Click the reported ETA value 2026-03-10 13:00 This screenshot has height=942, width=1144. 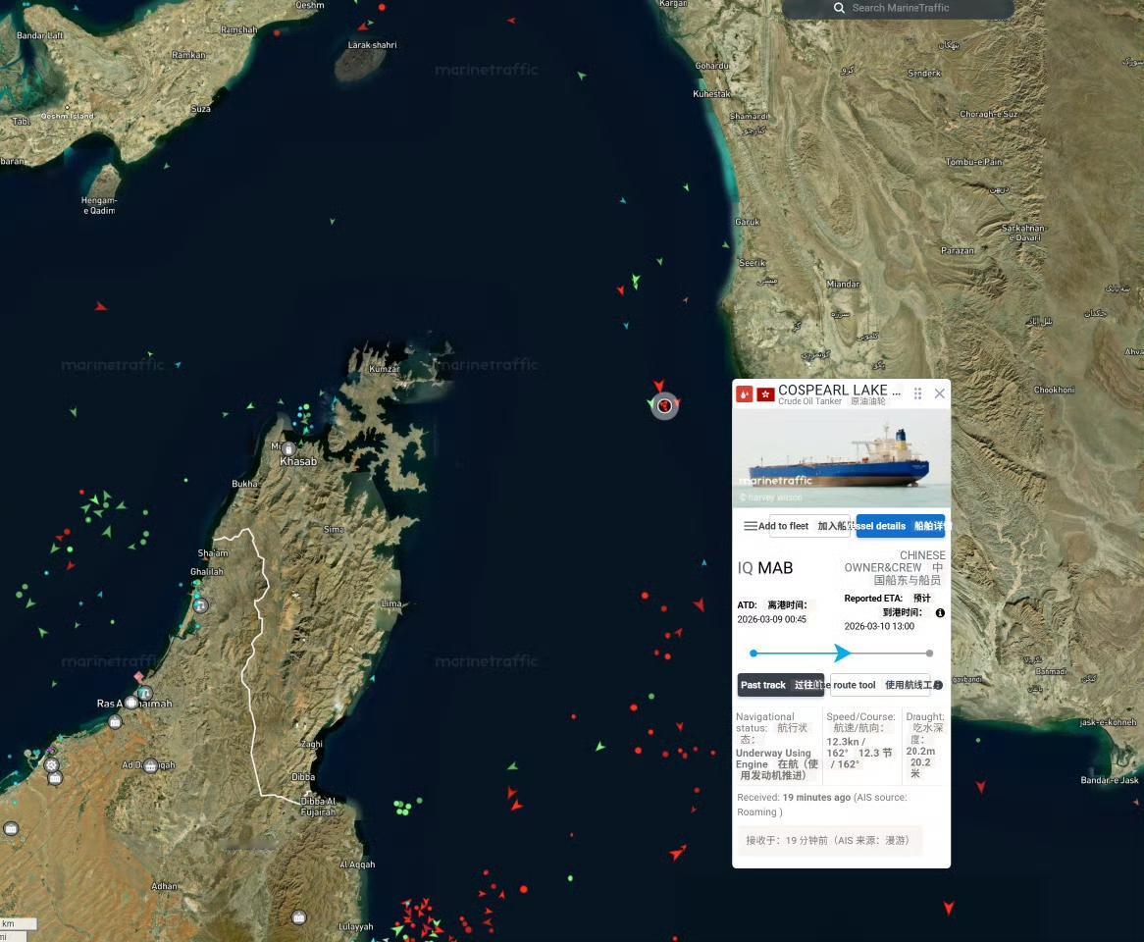tap(879, 626)
